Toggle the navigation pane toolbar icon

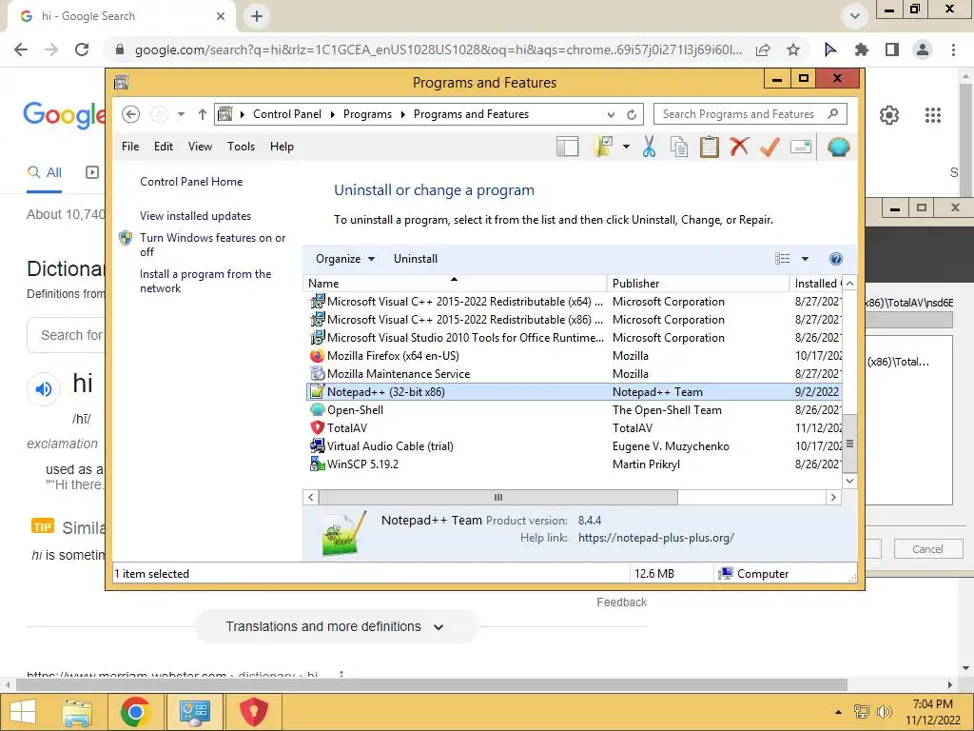[x=567, y=147]
